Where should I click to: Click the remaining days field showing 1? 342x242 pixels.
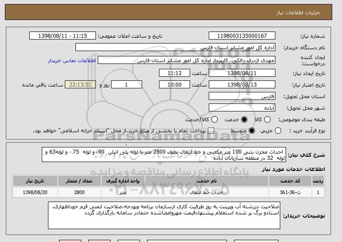[127, 85]
